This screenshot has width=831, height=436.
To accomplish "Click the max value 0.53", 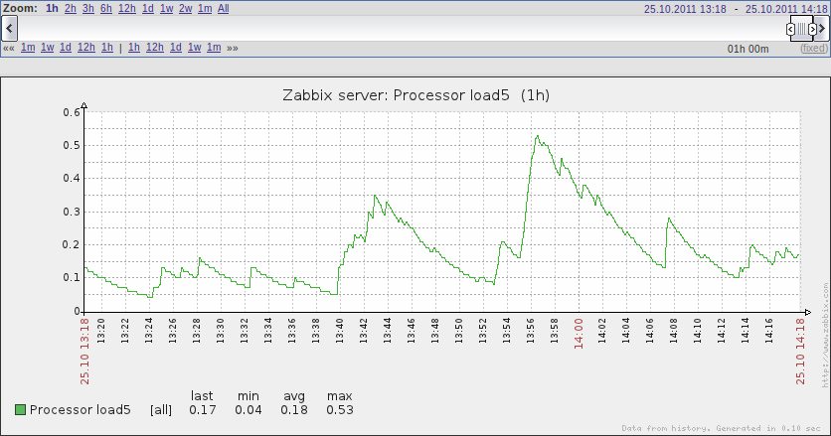I will [340, 409].
